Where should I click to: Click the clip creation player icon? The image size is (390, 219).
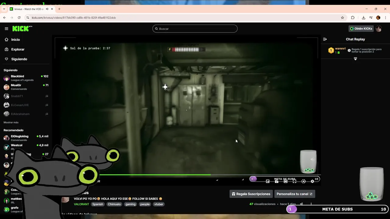tap(277, 181)
